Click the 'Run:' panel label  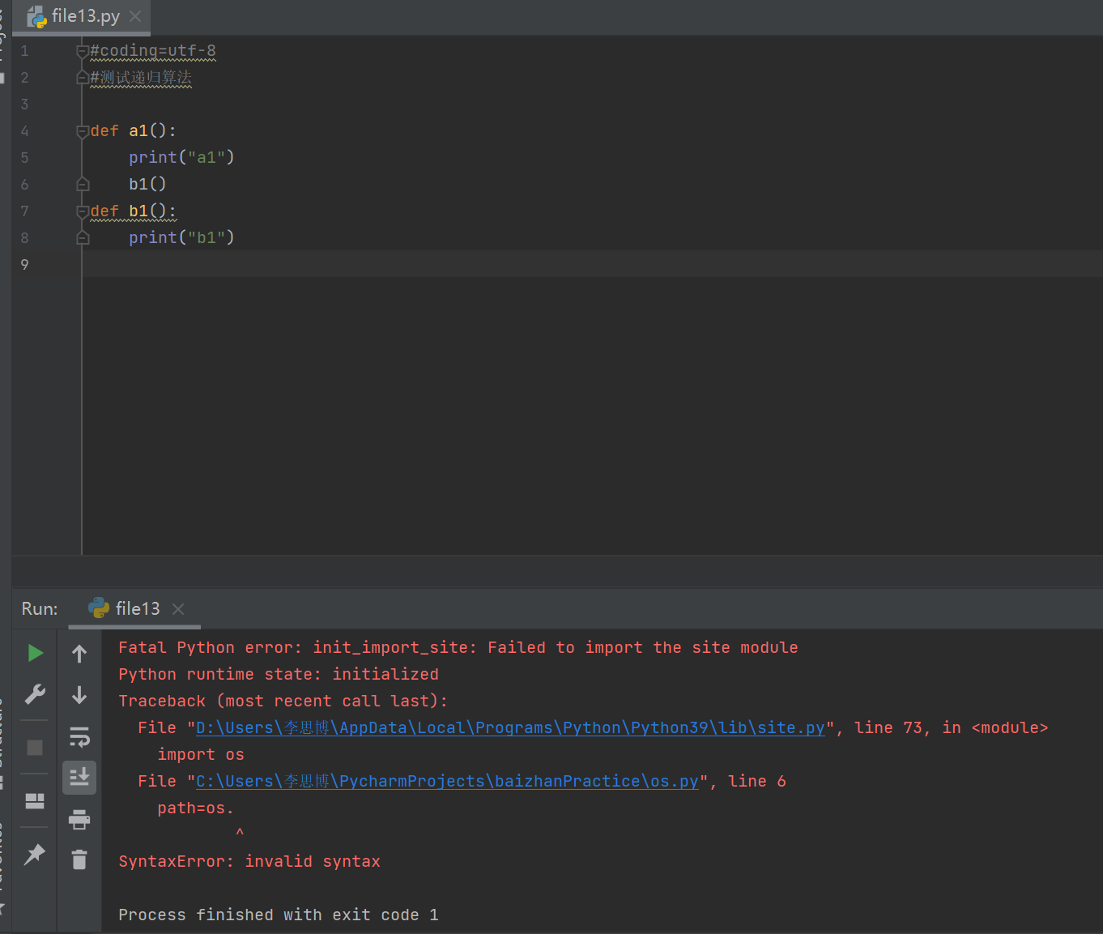pyautogui.click(x=40, y=608)
